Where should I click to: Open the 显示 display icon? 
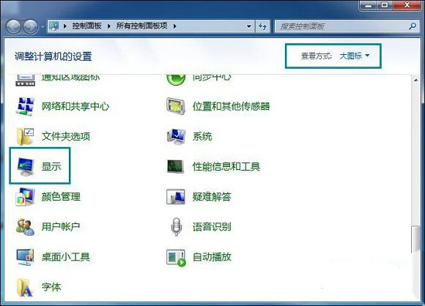[x=25, y=166]
